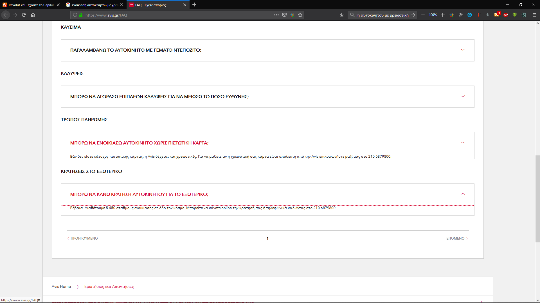Bookmark this page with star icon

coord(300,15)
